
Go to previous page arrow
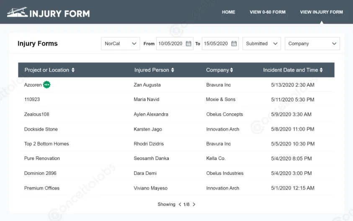click(x=180, y=205)
